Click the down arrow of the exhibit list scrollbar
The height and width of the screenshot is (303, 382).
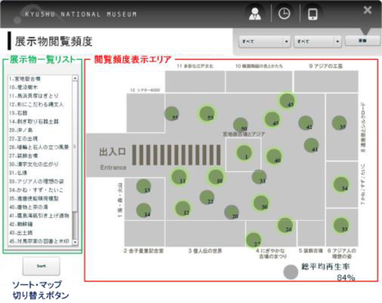click(x=75, y=242)
